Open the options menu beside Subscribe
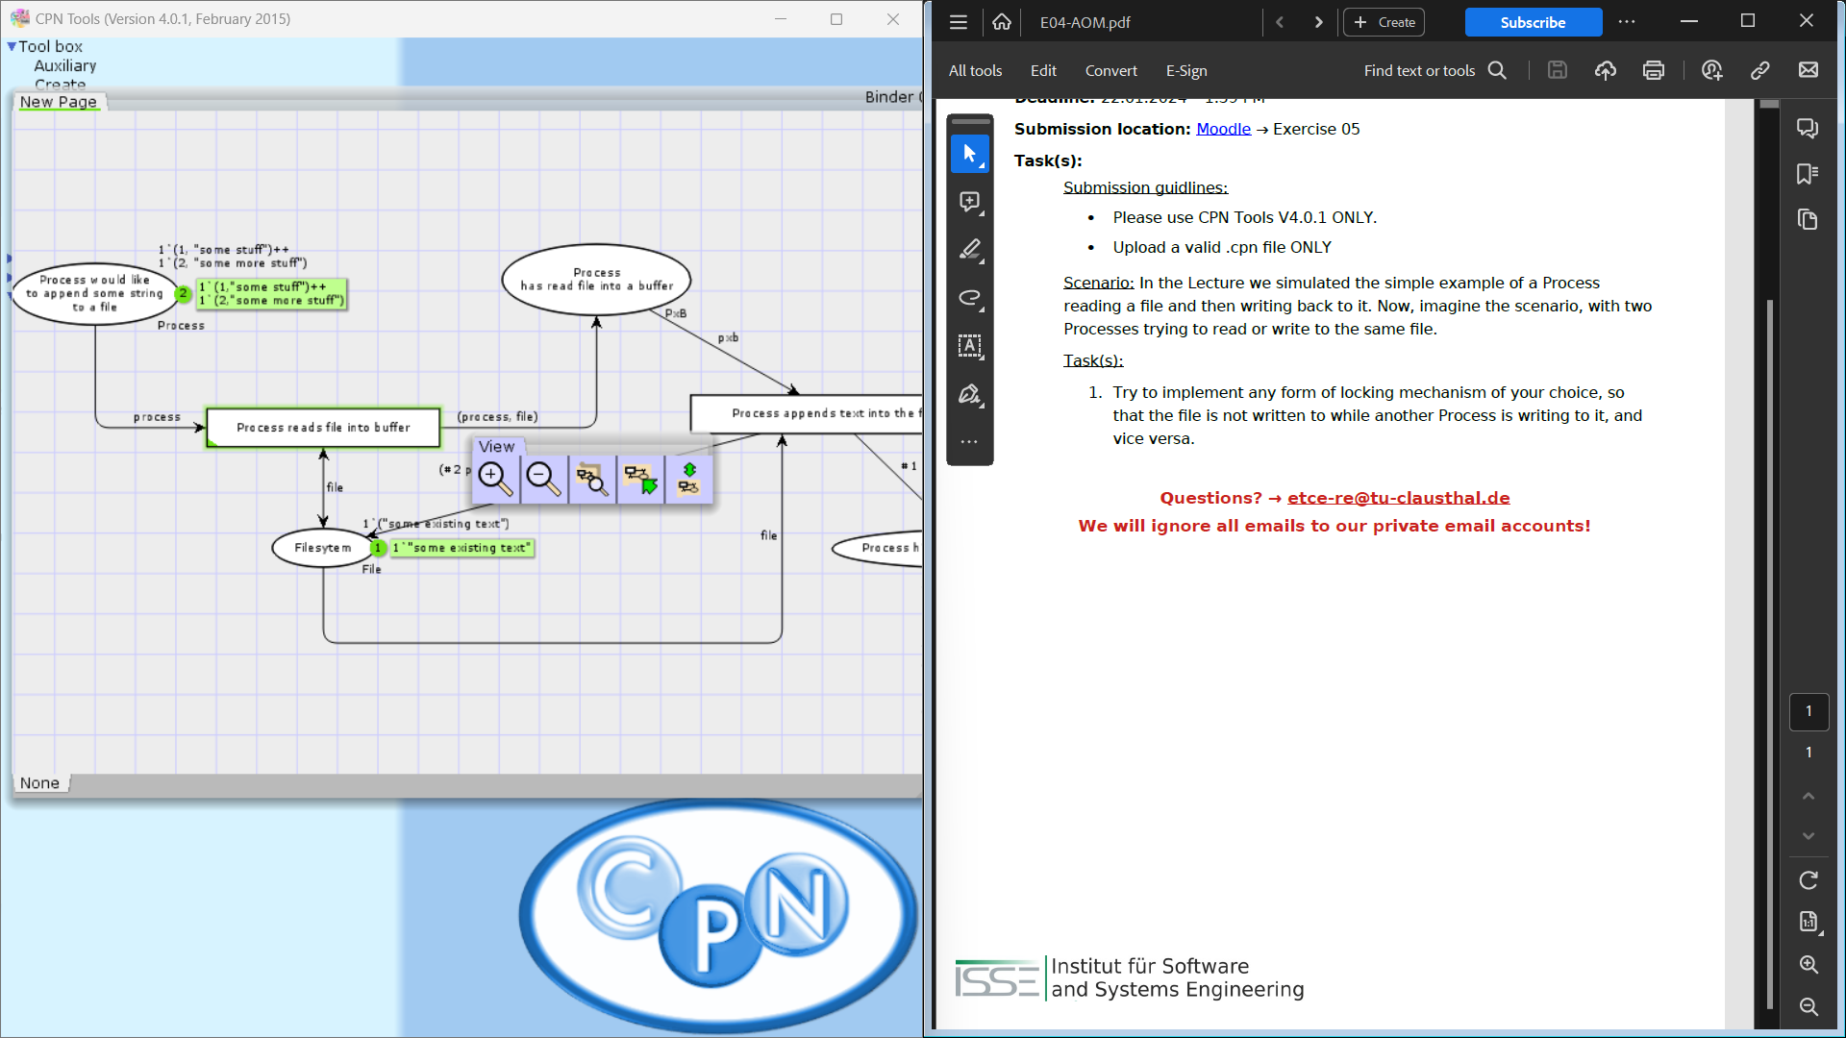 pos(1628,22)
